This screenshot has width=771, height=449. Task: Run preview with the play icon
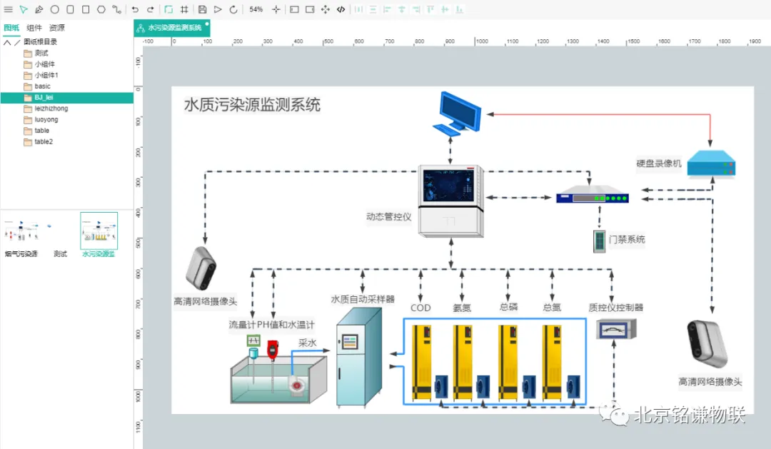(x=218, y=9)
